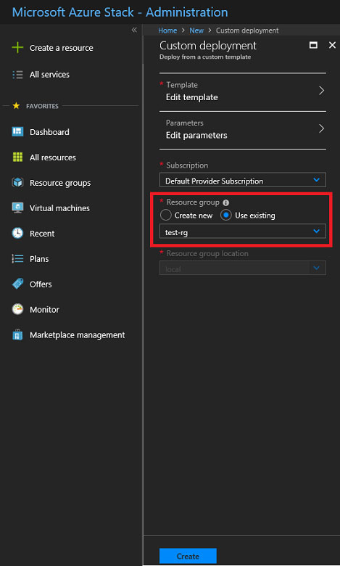The width and height of the screenshot is (340, 566).
Task: Click the Virtual machines monitor icon
Action: tap(17, 208)
